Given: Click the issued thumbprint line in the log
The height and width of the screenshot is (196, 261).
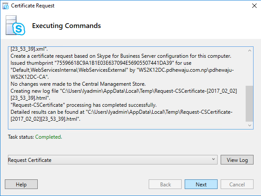Looking at the screenshot, I should [x=101, y=63].
